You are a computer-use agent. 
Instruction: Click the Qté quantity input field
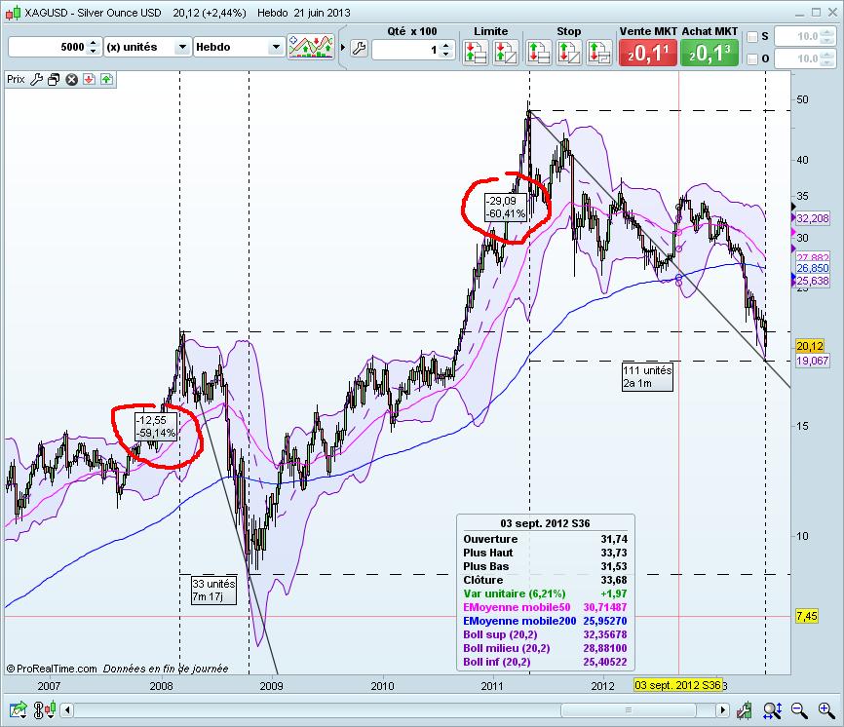tap(404, 48)
